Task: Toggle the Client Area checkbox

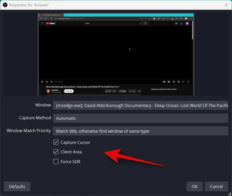Action: point(56,152)
